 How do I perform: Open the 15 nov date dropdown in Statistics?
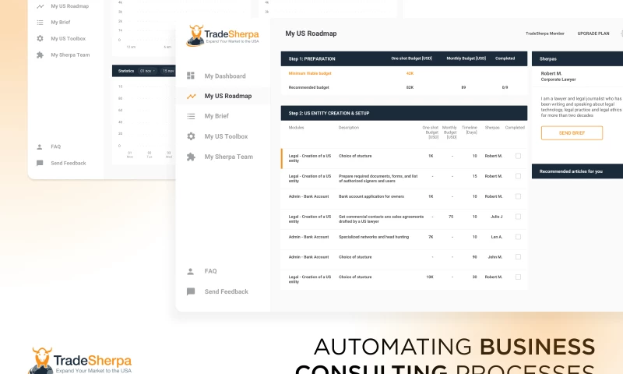pos(168,71)
